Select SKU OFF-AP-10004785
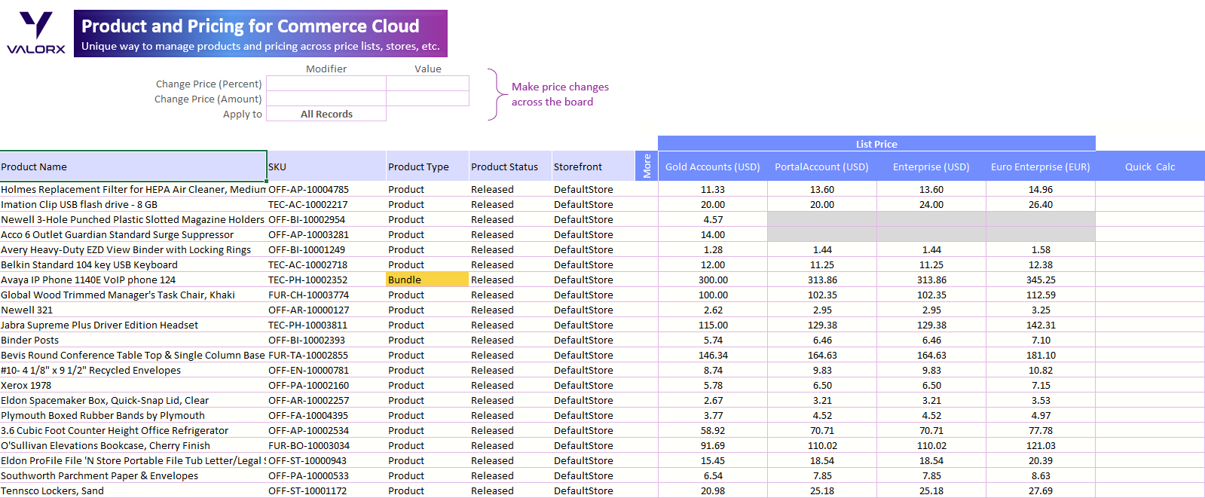Image resolution: width=1205 pixels, height=498 pixels. pyautogui.click(x=327, y=189)
